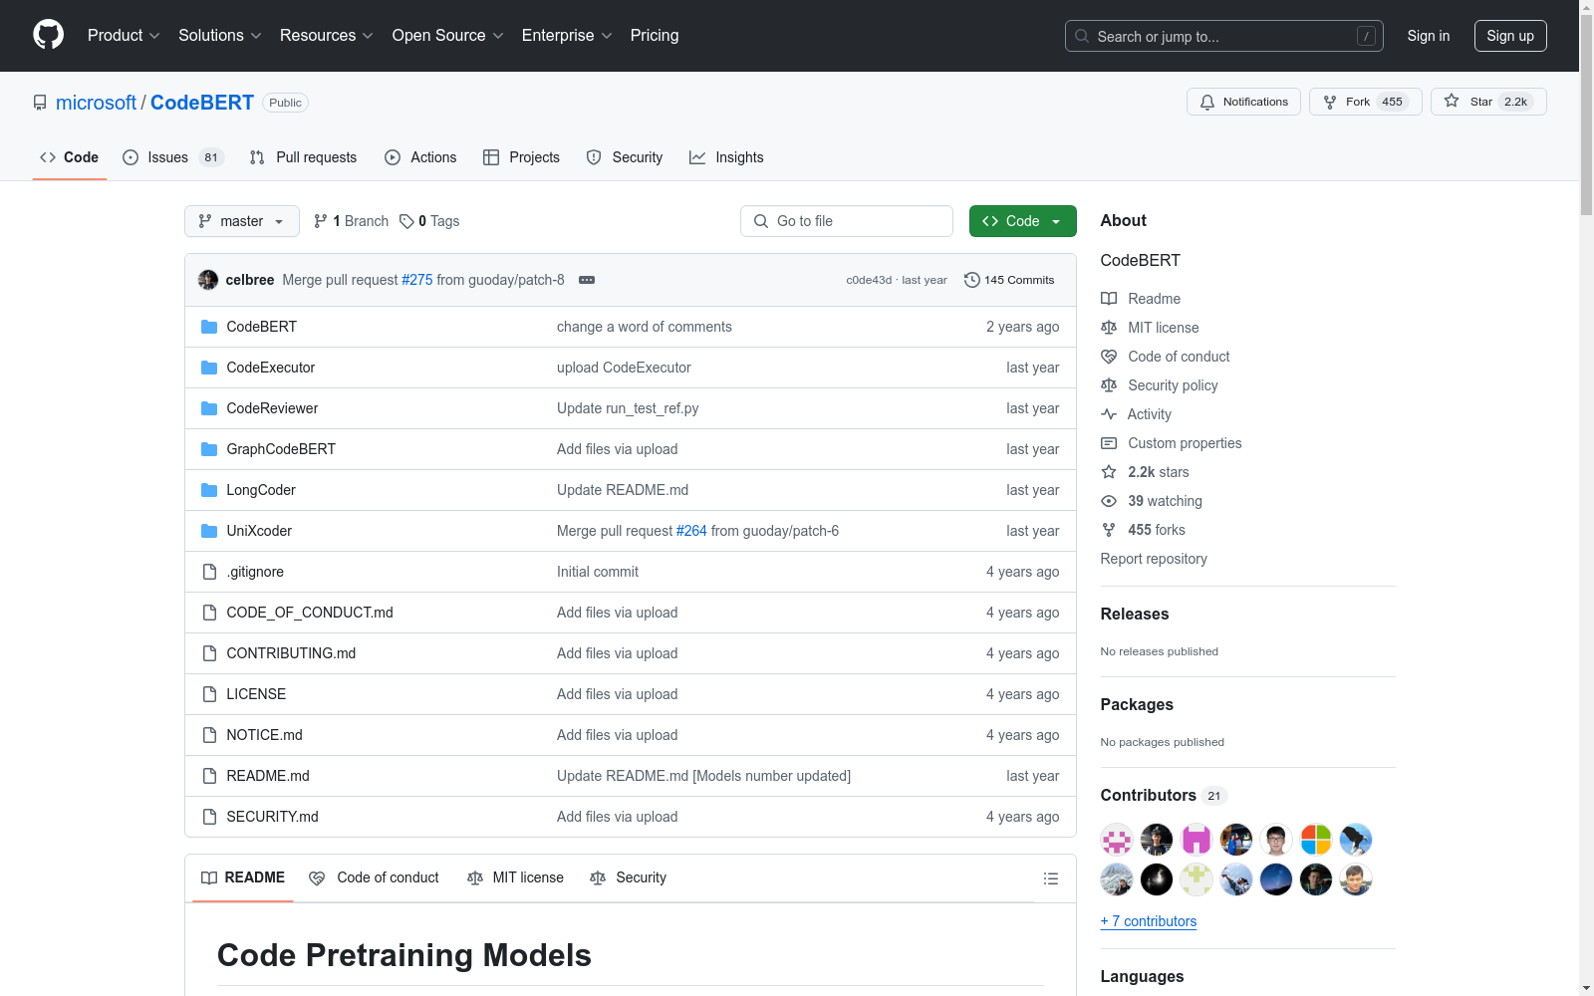Click the UniXcoder folder icon
This screenshot has height=996, width=1594.
click(x=209, y=531)
